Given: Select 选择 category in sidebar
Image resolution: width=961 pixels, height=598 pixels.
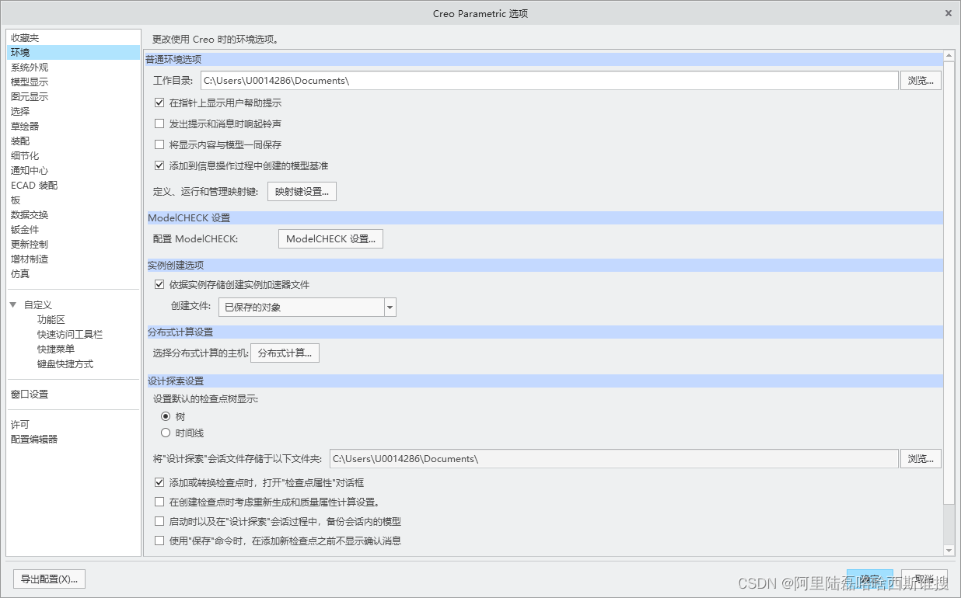Looking at the screenshot, I should pos(20,112).
